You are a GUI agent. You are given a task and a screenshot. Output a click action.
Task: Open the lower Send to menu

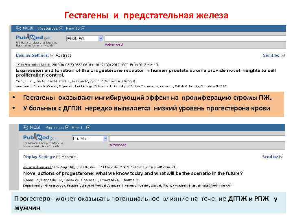point(270,157)
